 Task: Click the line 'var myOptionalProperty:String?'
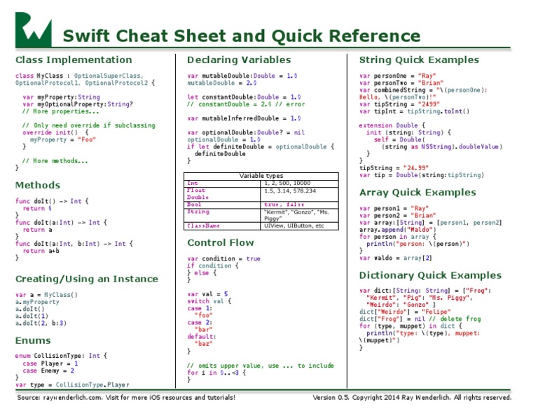78,104
